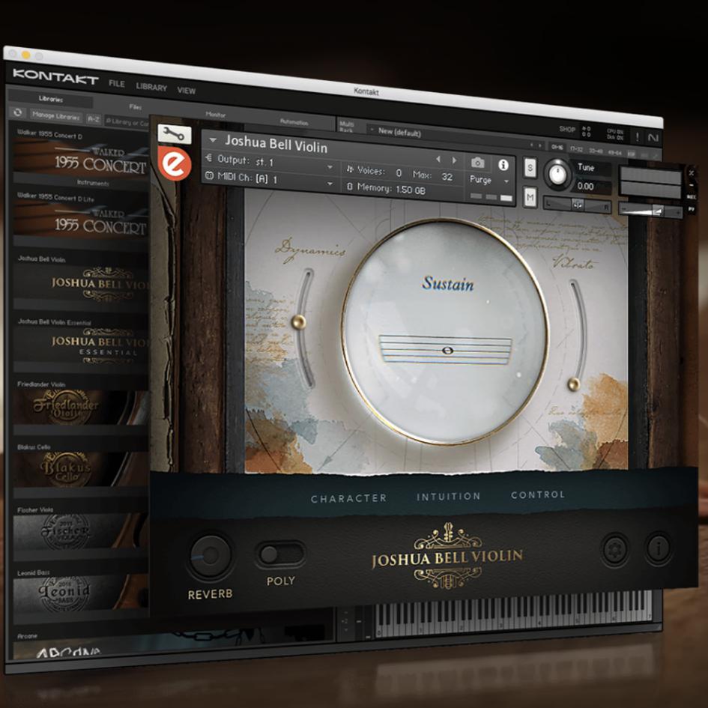708x708 pixels.
Task: Collapse the Joshua Bell Violin instrument header triangle
Action: point(213,140)
